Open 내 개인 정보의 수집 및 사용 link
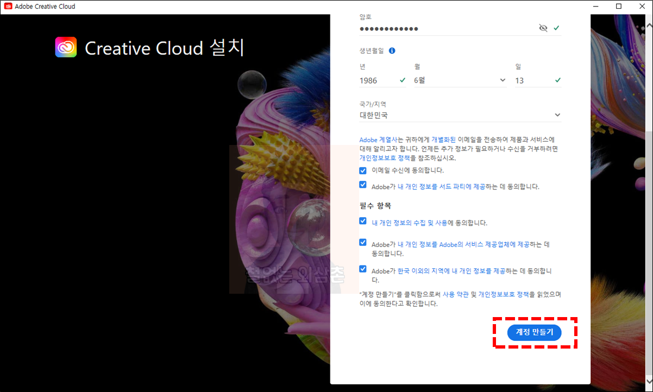Screen dimensions: 653x392 tap(410, 223)
